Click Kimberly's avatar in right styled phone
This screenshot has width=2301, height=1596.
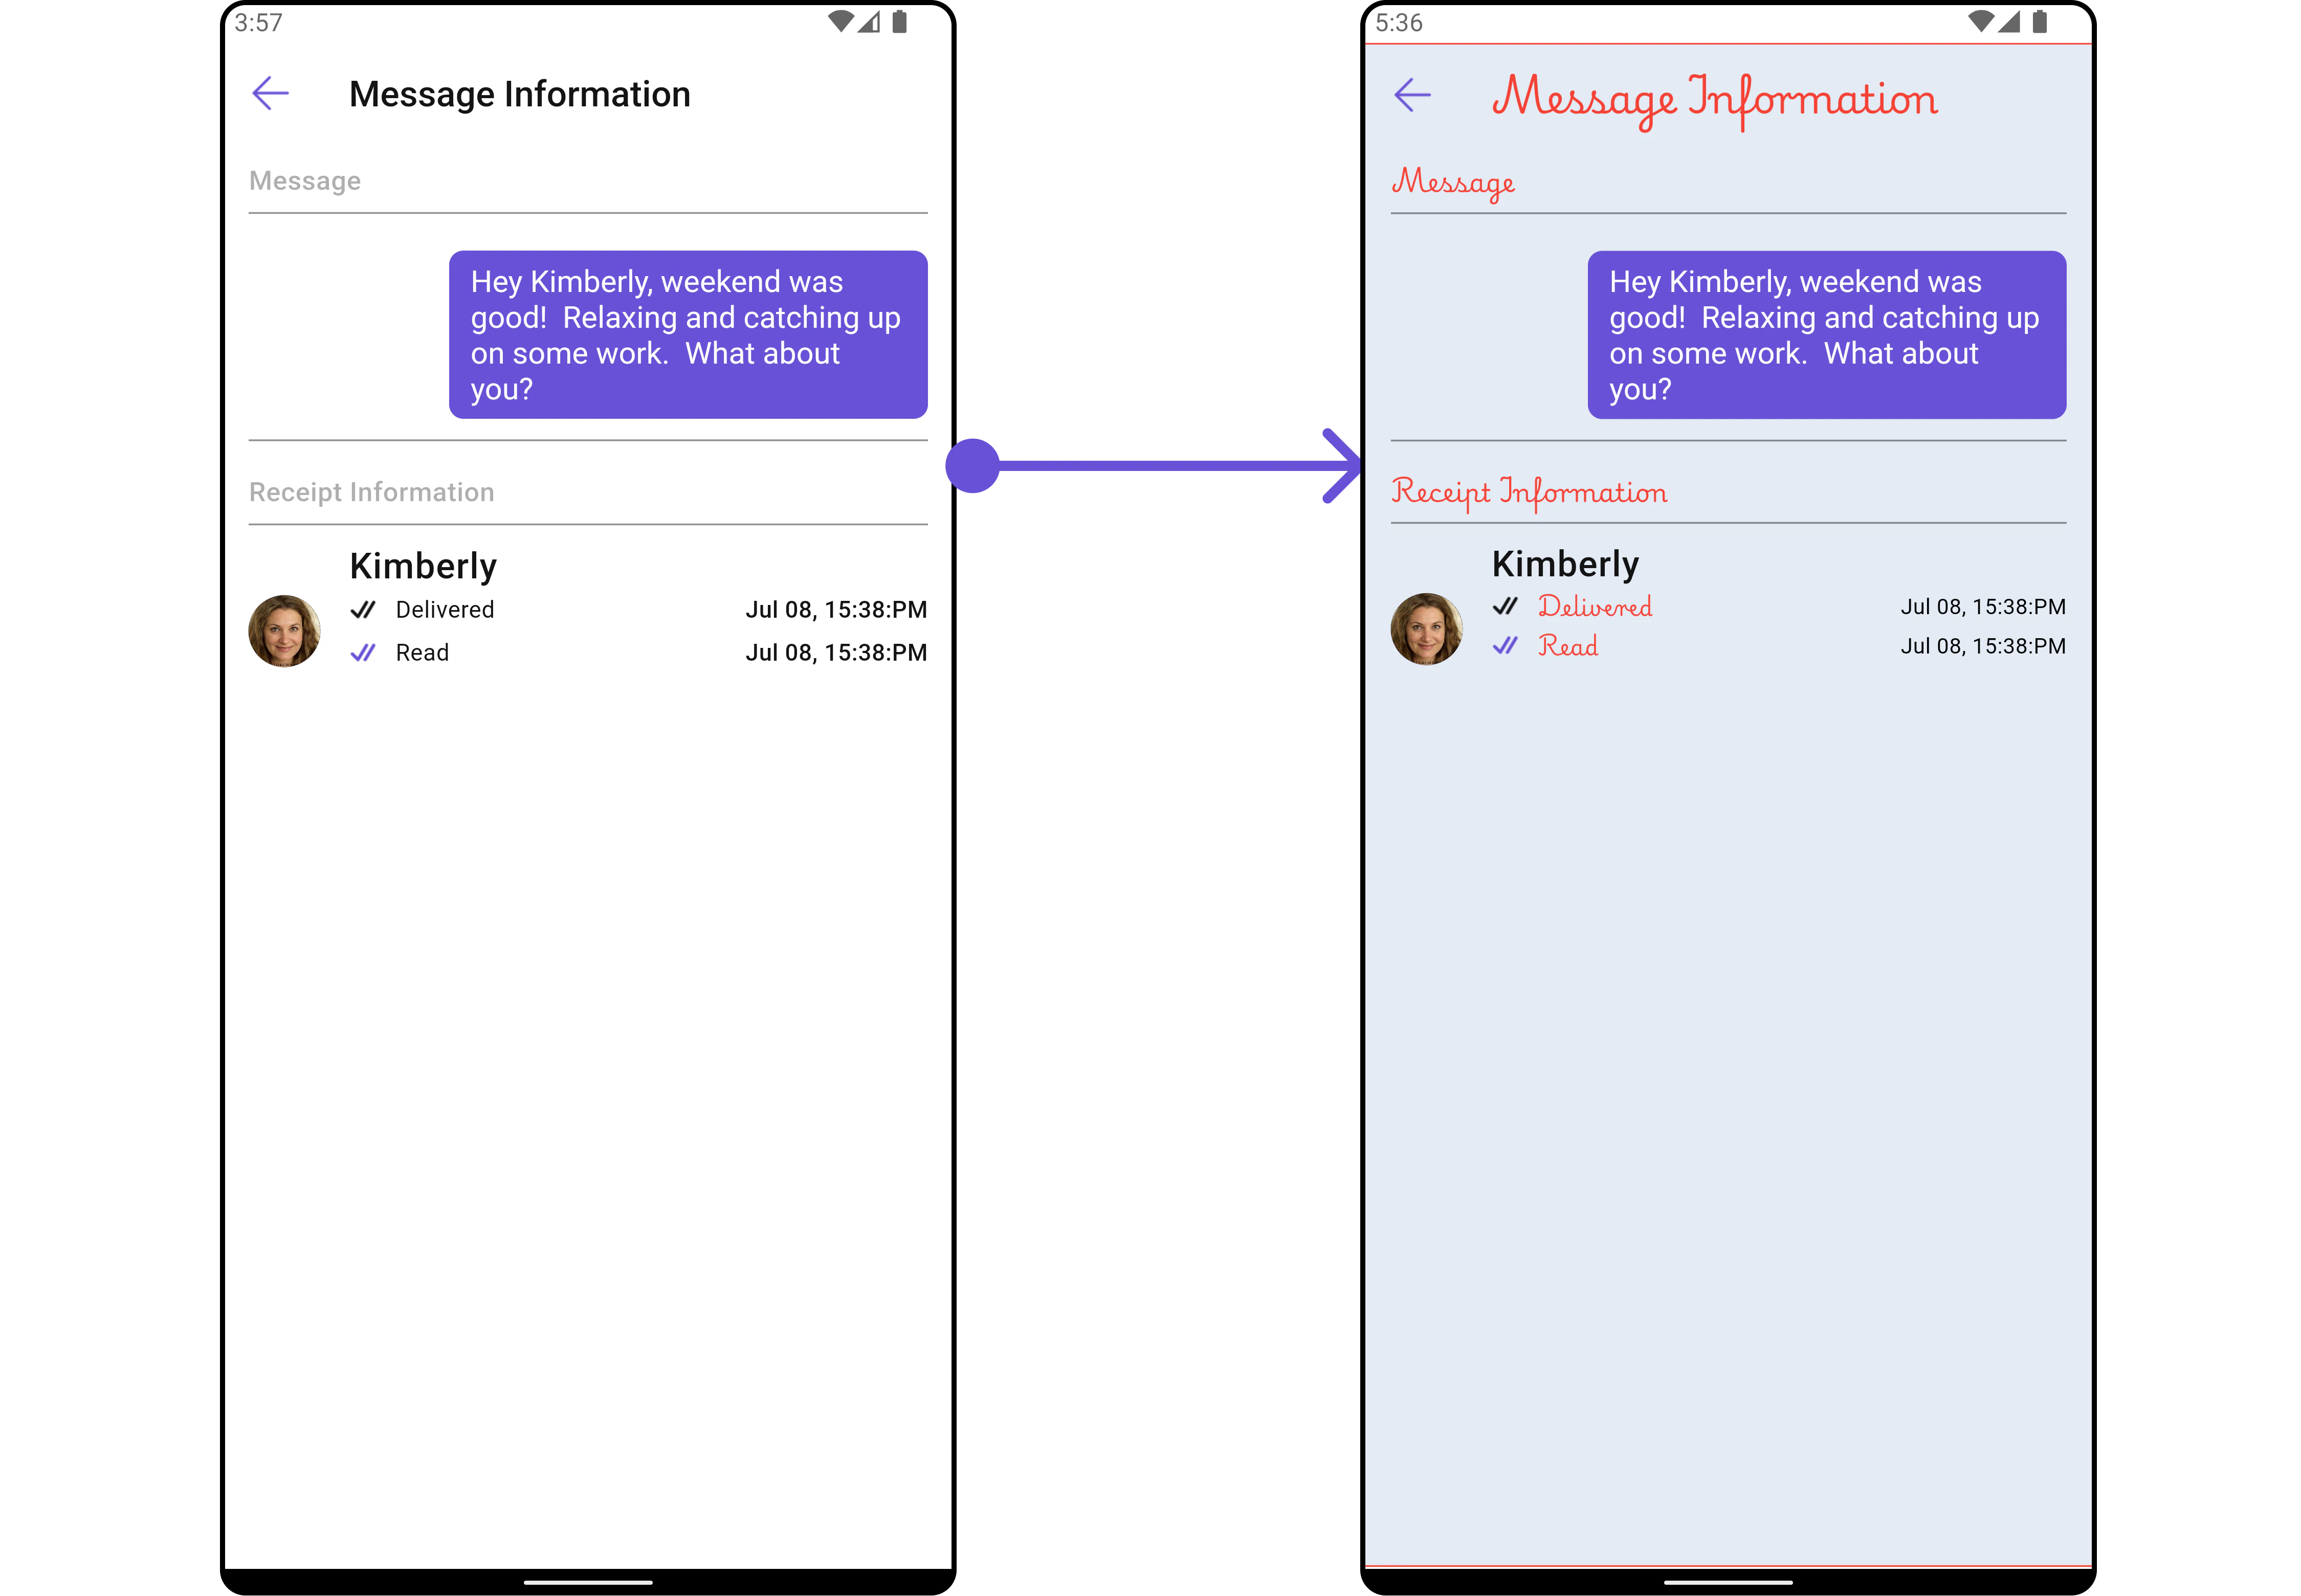click(x=1427, y=629)
